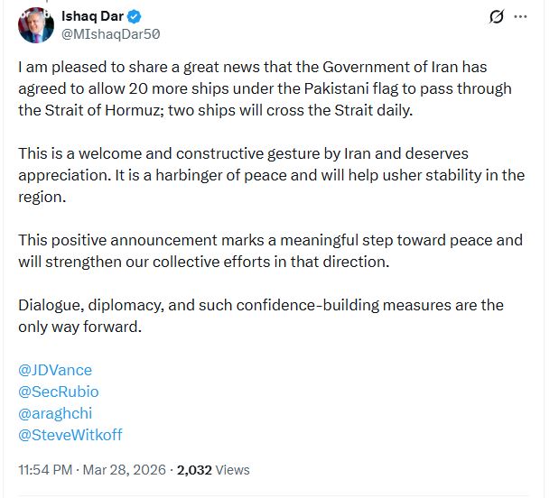Open the @MIshaqDar50 handle link
Viewport: 559px width, 498px height.
(110, 34)
